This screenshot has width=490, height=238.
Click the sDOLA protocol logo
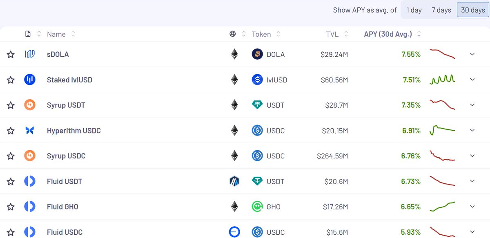tap(30, 54)
